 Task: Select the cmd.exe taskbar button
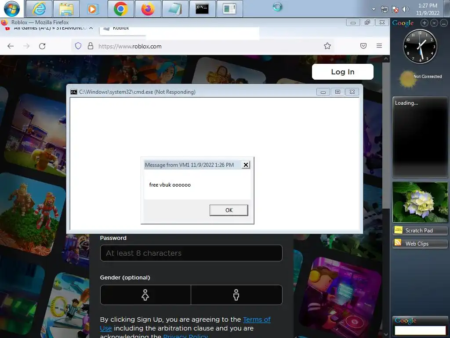point(202,9)
